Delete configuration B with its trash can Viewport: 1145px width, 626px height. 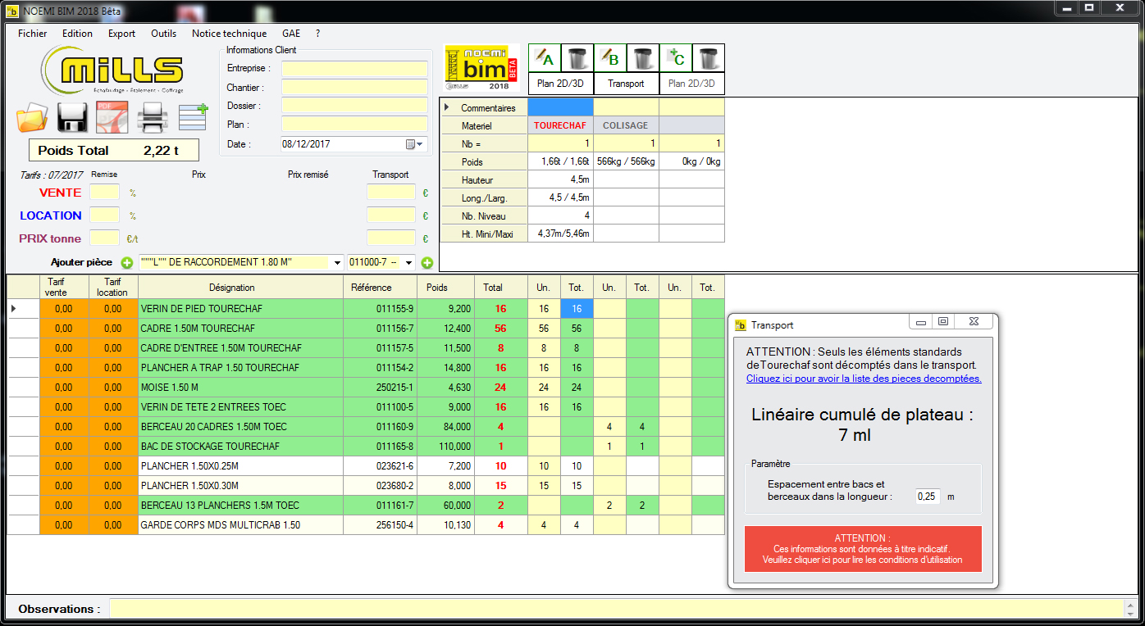click(643, 58)
